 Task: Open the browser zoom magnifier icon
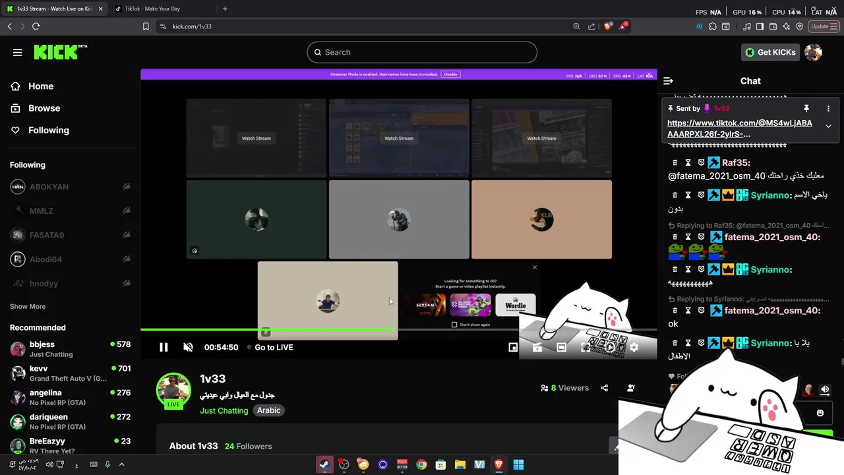(577, 26)
